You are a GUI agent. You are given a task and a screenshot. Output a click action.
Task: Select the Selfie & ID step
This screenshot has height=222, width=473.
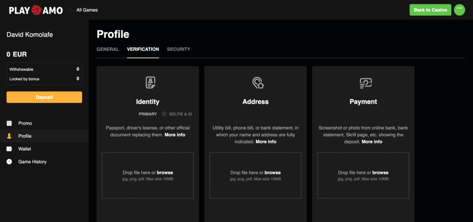pyautogui.click(x=181, y=114)
